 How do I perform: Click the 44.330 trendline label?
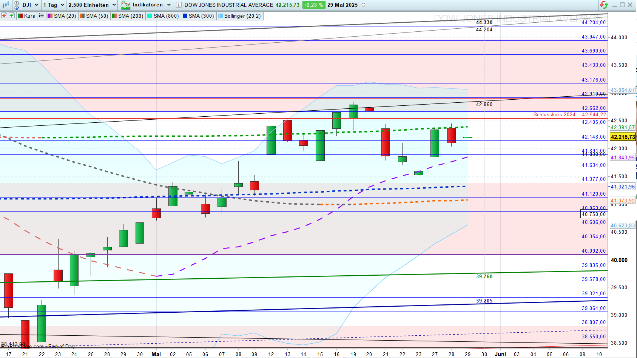pyautogui.click(x=484, y=22)
